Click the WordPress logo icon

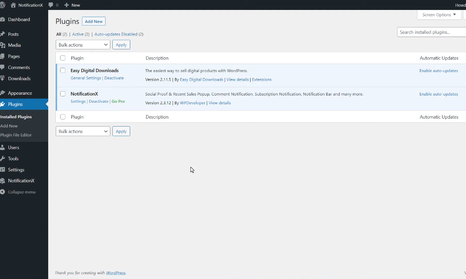pos(2,5)
